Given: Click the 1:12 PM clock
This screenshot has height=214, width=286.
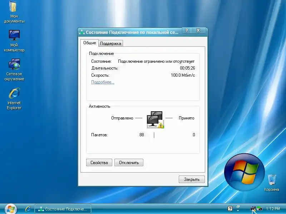Looking at the screenshot, I should [x=273, y=209].
